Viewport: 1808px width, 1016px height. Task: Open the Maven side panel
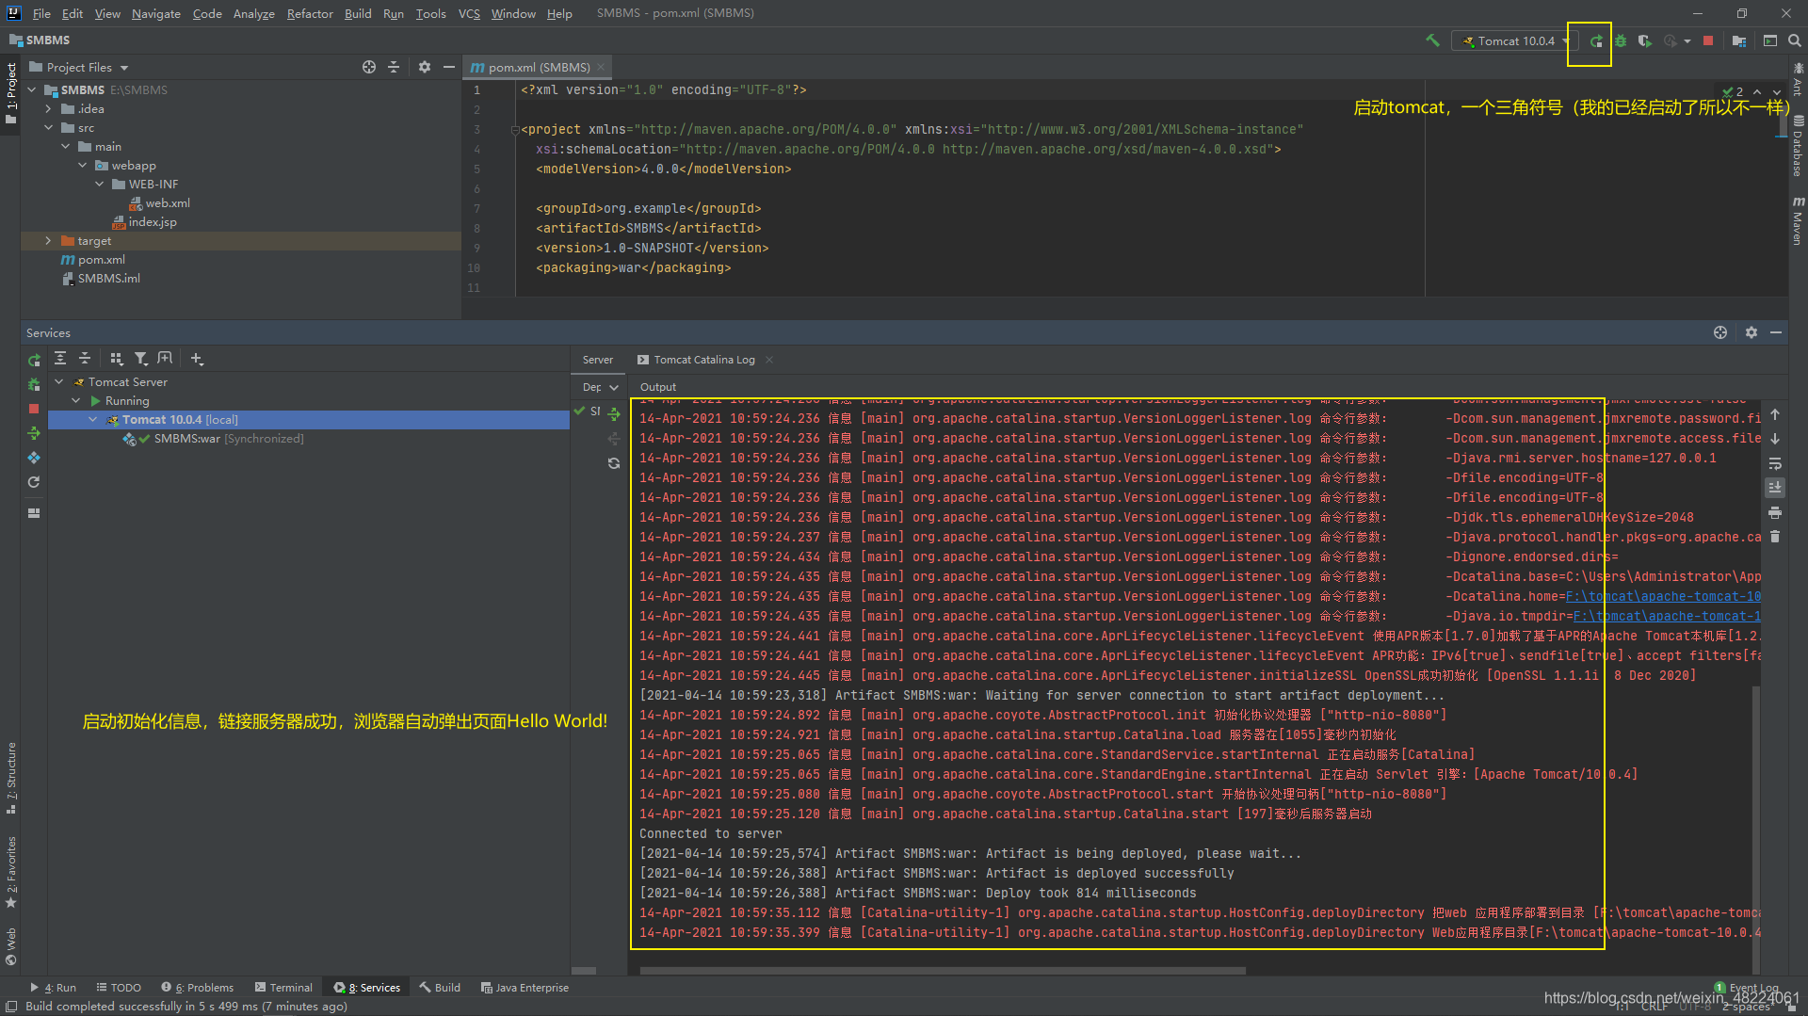(x=1798, y=221)
